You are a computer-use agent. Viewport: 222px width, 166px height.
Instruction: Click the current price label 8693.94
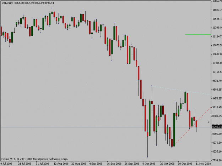pos(217,127)
